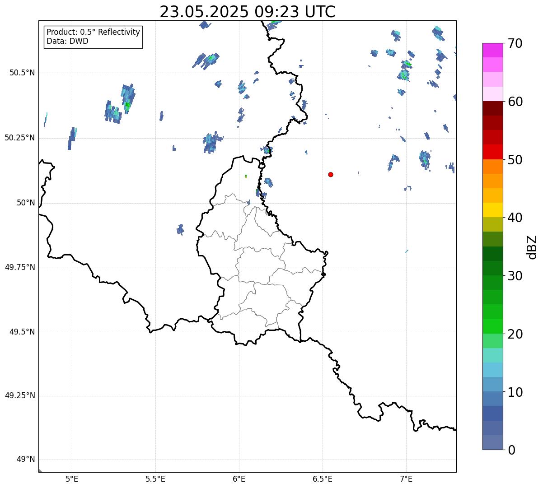Click the 30 colorbar tick value
This screenshot has width=543, height=488.
click(x=515, y=276)
